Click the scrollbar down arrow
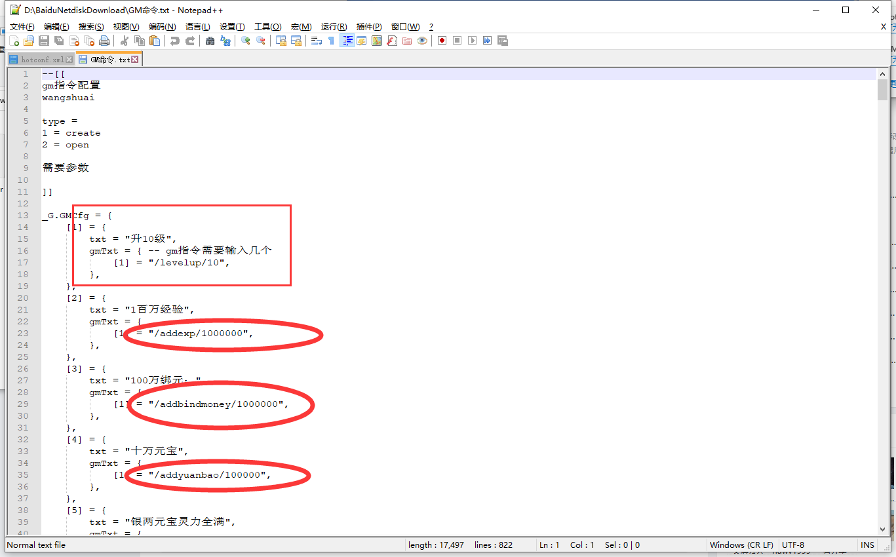 point(882,529)
